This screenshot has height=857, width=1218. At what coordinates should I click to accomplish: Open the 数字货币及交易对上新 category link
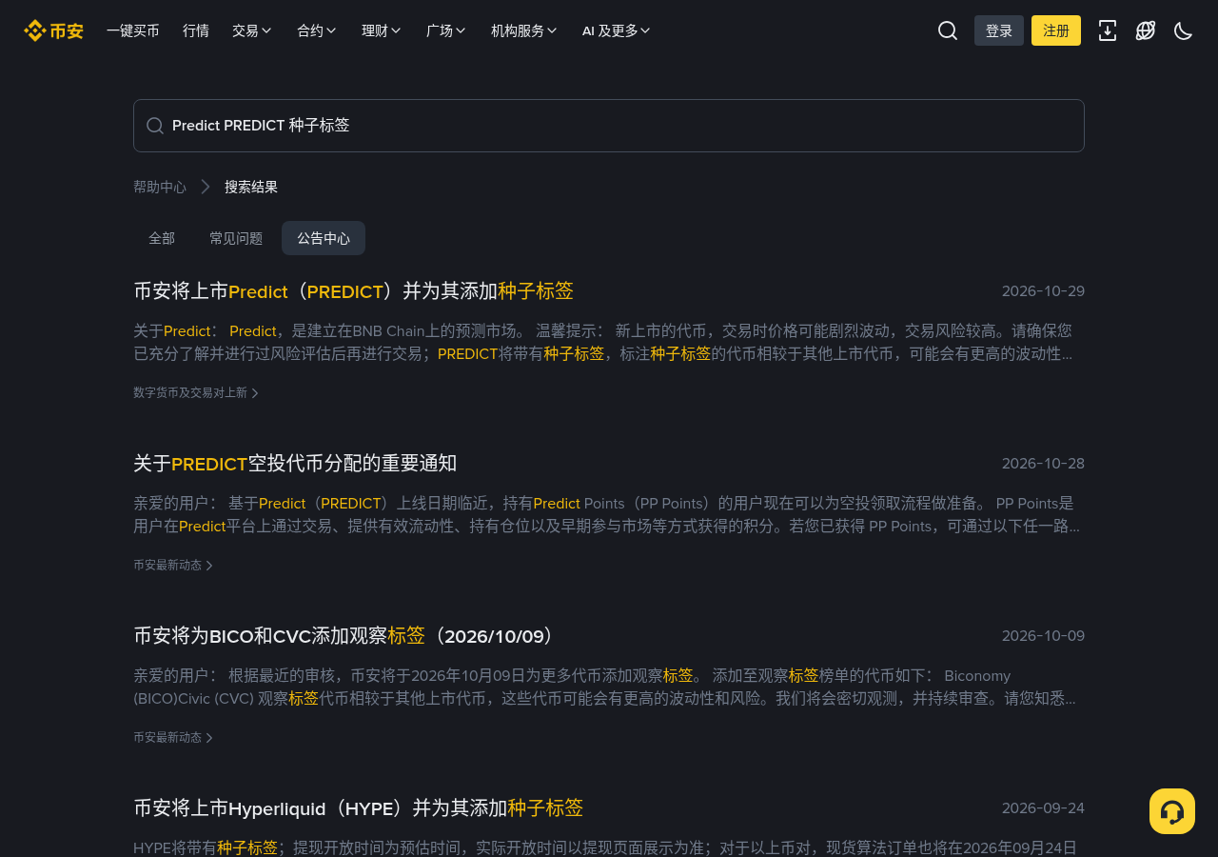tap(196, 392)
